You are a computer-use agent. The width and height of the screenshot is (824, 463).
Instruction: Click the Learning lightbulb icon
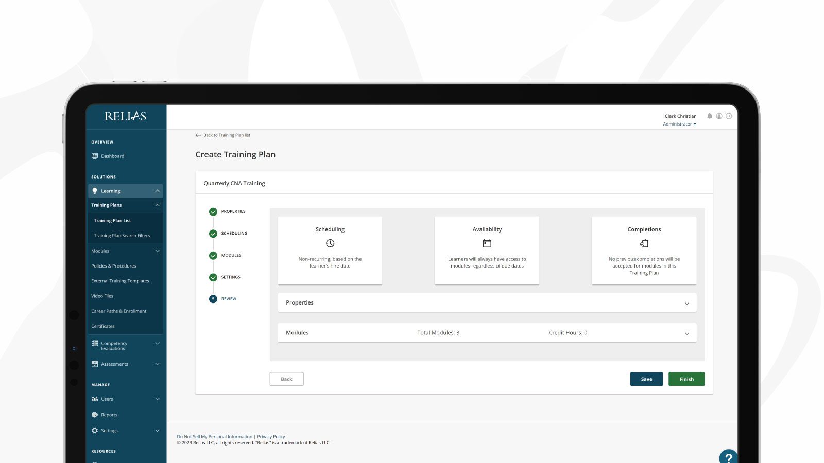(x=95, y=191)
